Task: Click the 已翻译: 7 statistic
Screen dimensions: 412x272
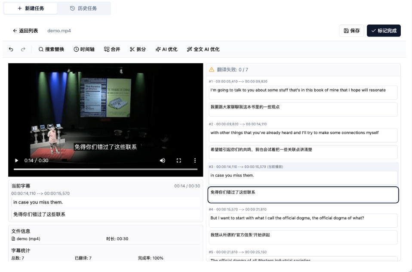Action: point(83,258)
